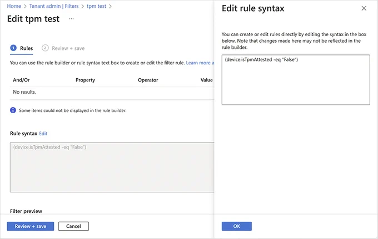Close the Edit rule syntax panel
This screenshot has height=239, width=378.
(x=364, y=8)
